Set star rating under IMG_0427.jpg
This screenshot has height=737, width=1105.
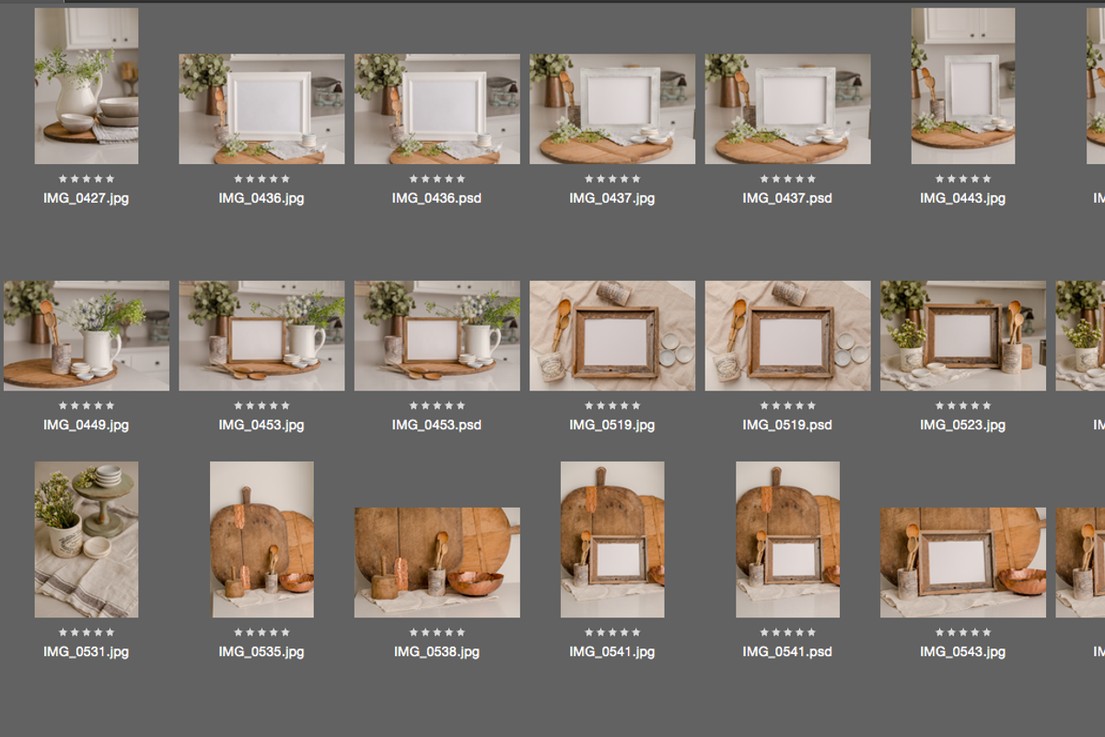tap(87, 179)
